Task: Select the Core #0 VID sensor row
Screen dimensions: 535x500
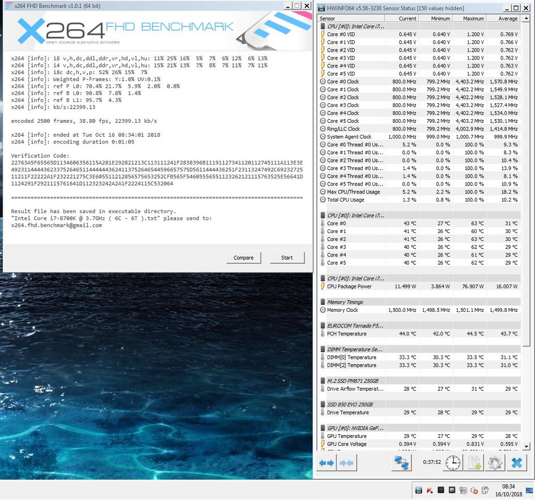Action: click(x=420, y=34)
